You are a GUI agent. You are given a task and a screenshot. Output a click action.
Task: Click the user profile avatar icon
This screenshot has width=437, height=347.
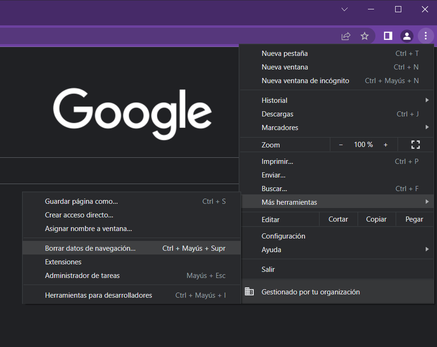(406, 36)
